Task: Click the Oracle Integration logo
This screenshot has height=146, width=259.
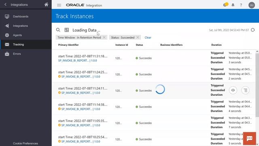Action: point(84,5)
